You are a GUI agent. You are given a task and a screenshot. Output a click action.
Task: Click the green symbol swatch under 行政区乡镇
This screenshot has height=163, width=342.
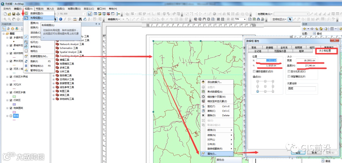click(x=14, y=96)
